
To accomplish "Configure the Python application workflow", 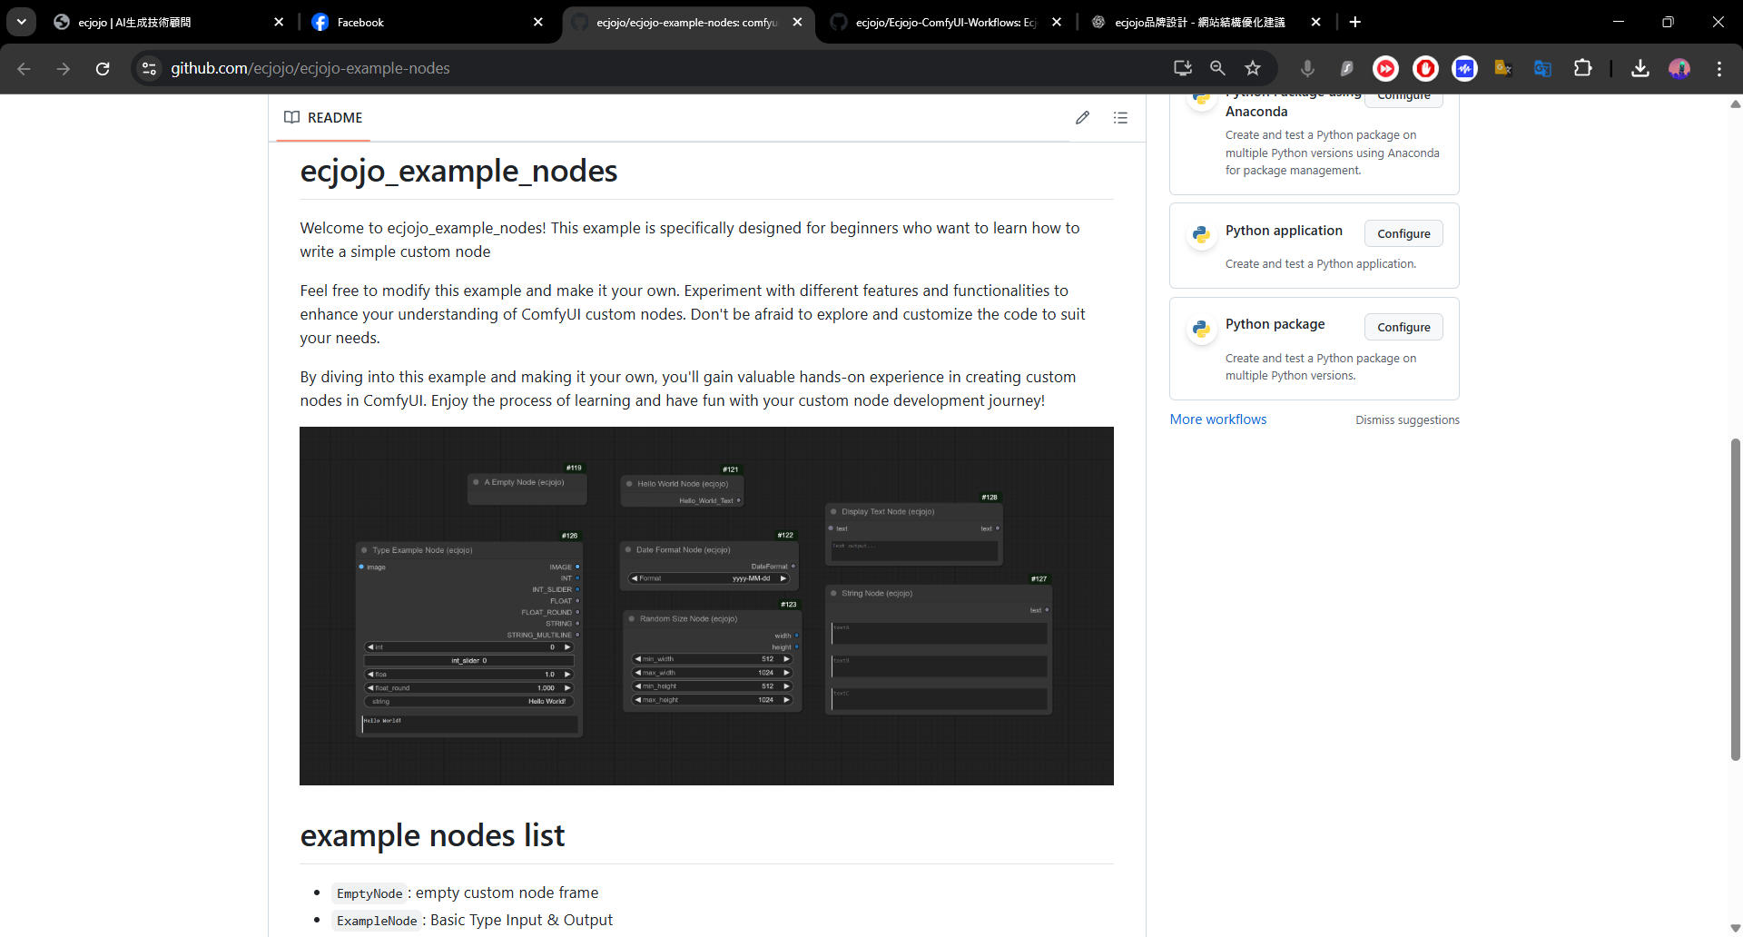I will pos(1403,233).
